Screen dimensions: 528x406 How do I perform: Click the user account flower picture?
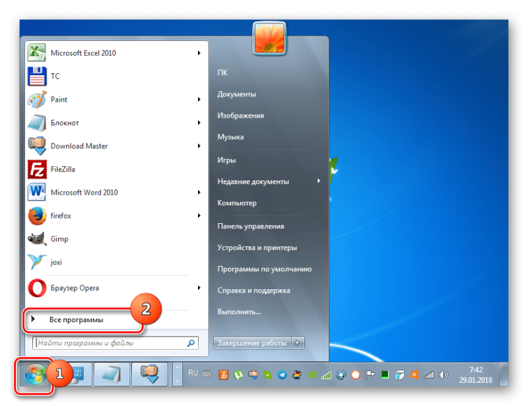click(x=269, y=38)
